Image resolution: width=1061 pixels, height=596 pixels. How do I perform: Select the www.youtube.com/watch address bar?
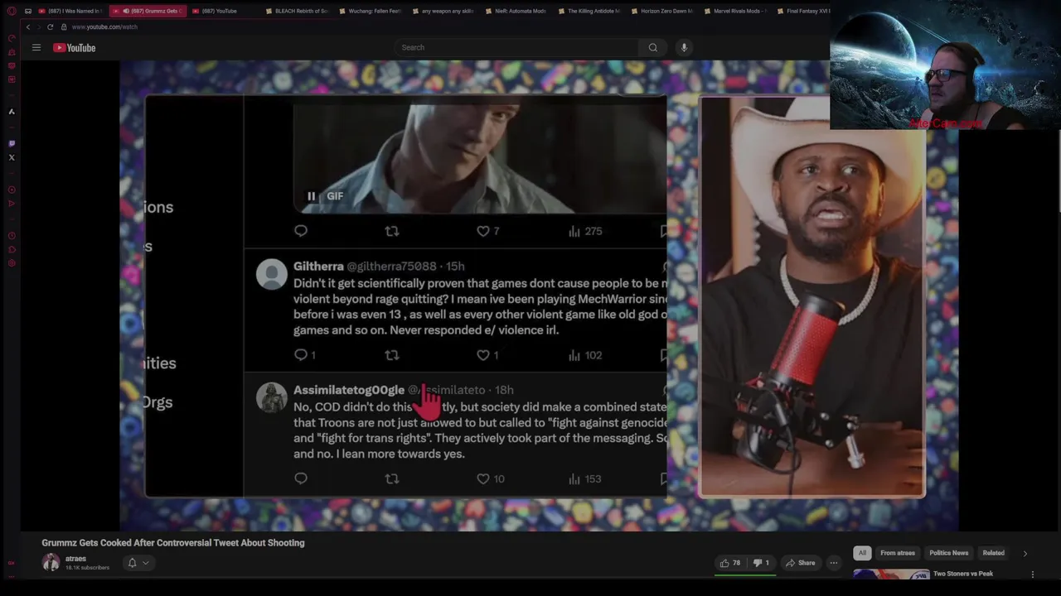point(104,26)
